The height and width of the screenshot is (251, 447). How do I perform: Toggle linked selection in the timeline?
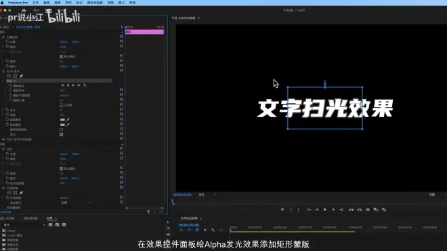coord(197,230)
